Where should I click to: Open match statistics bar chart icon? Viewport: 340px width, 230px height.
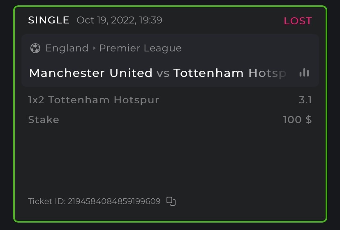coord(304,73)
